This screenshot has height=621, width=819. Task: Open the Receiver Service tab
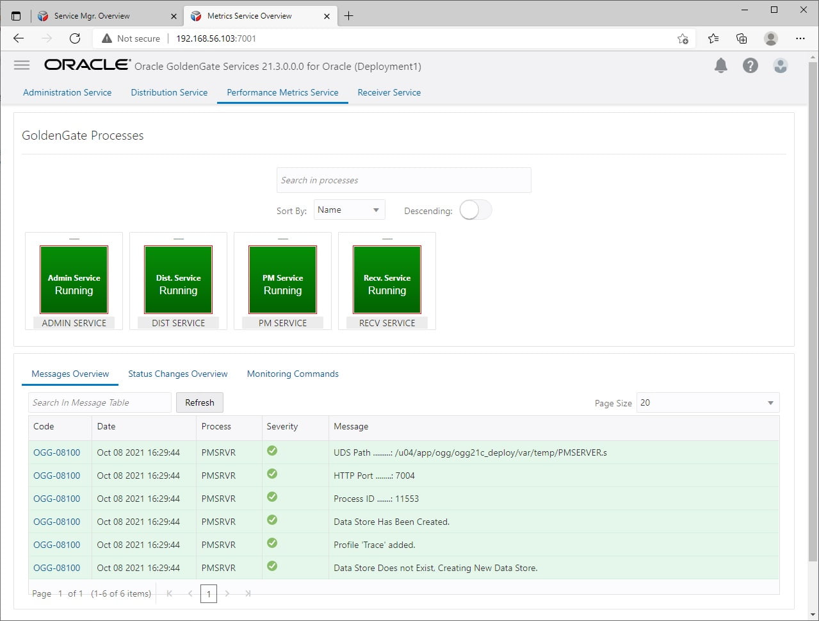[x=389, y=92]
